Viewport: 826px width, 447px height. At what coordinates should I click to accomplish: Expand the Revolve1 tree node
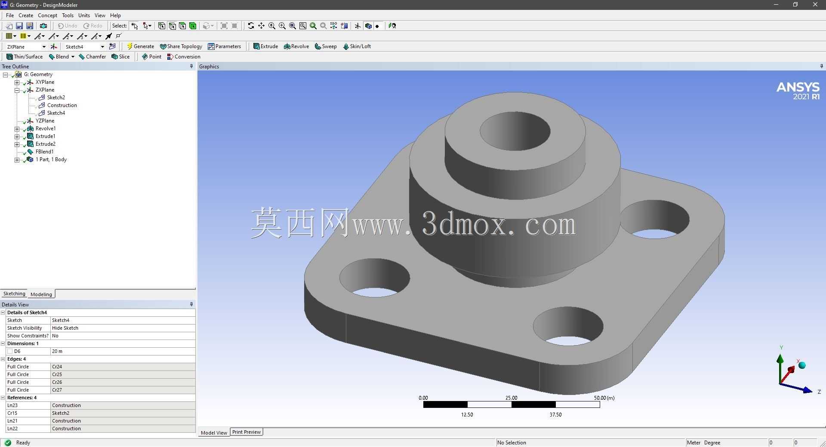(x=17, y=129)
